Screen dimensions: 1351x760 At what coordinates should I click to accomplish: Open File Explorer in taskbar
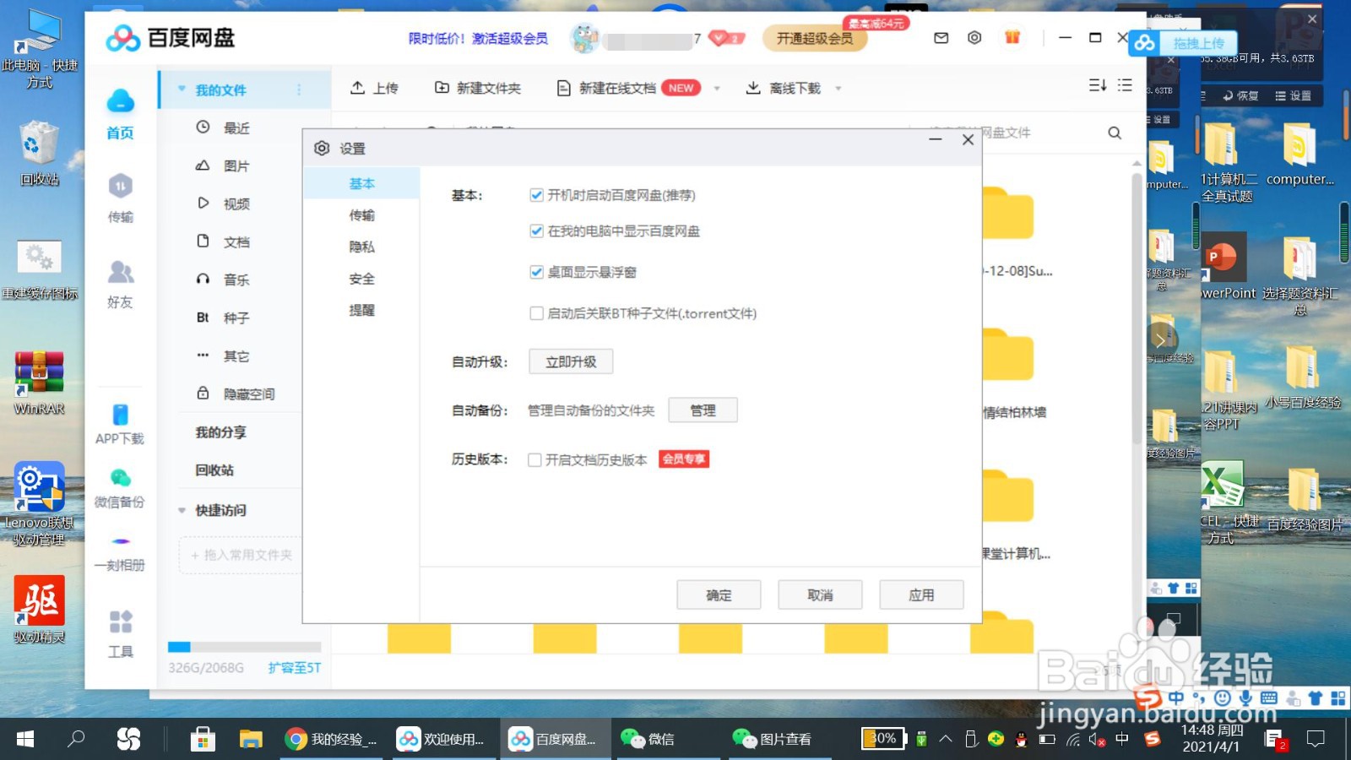pyautogui.click(x=251, y=739)
